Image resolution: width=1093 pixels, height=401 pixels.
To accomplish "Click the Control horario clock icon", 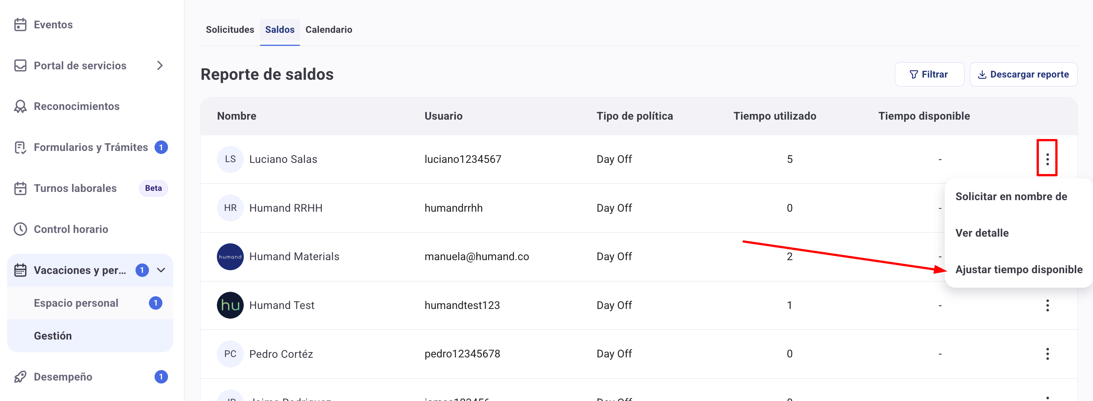I will pyautogui.click(x=20, y=229).
